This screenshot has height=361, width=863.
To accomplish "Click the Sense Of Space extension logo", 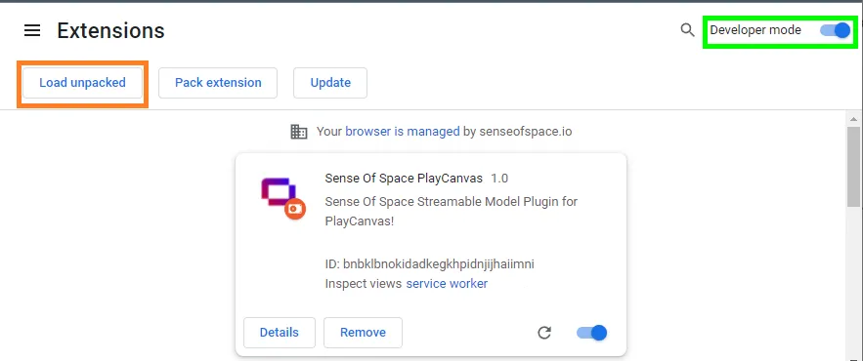I will click(282, 198).
